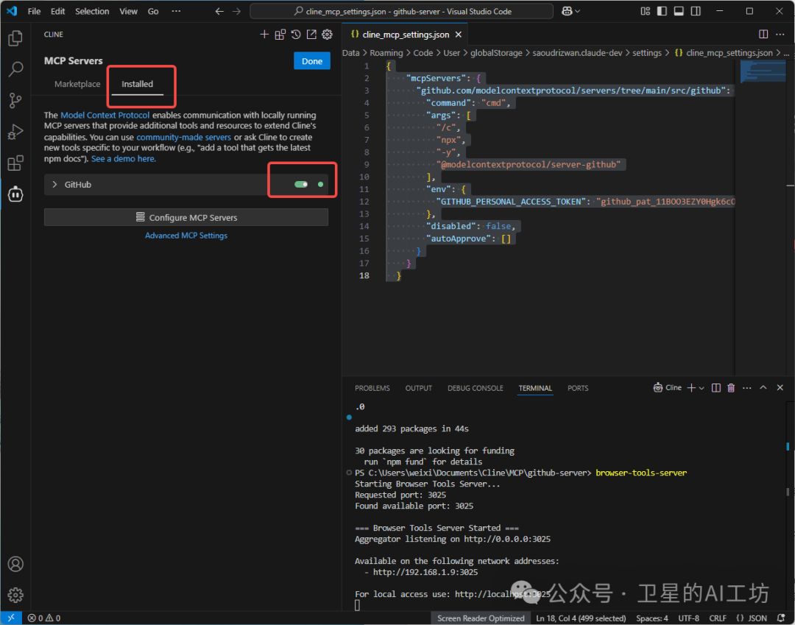Open errors and warnings status entry
The width and height of the screenshot is (795, 625).
pyautogui.click(x=43, y=618)
